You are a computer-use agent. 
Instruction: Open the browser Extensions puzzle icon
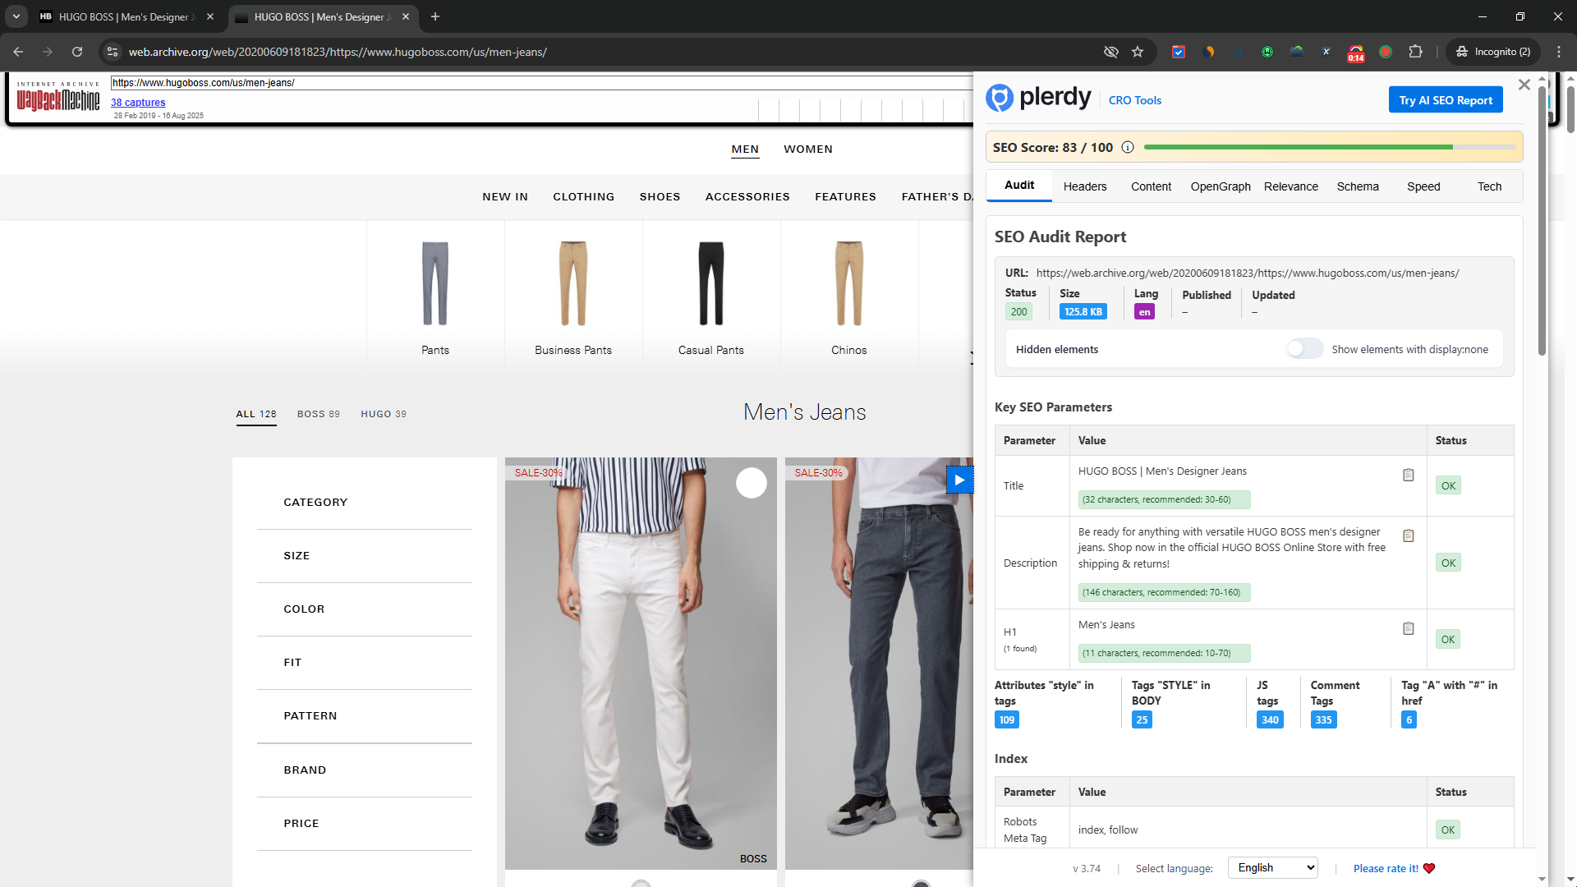tap(1415, 52)
